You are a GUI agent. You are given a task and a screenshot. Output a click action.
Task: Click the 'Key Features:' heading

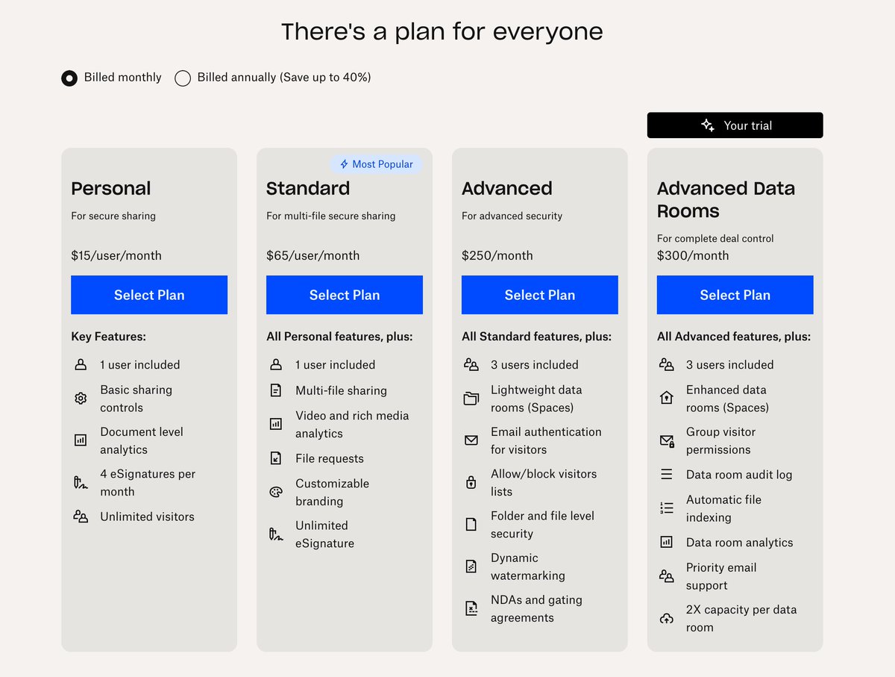pos(109,337)
